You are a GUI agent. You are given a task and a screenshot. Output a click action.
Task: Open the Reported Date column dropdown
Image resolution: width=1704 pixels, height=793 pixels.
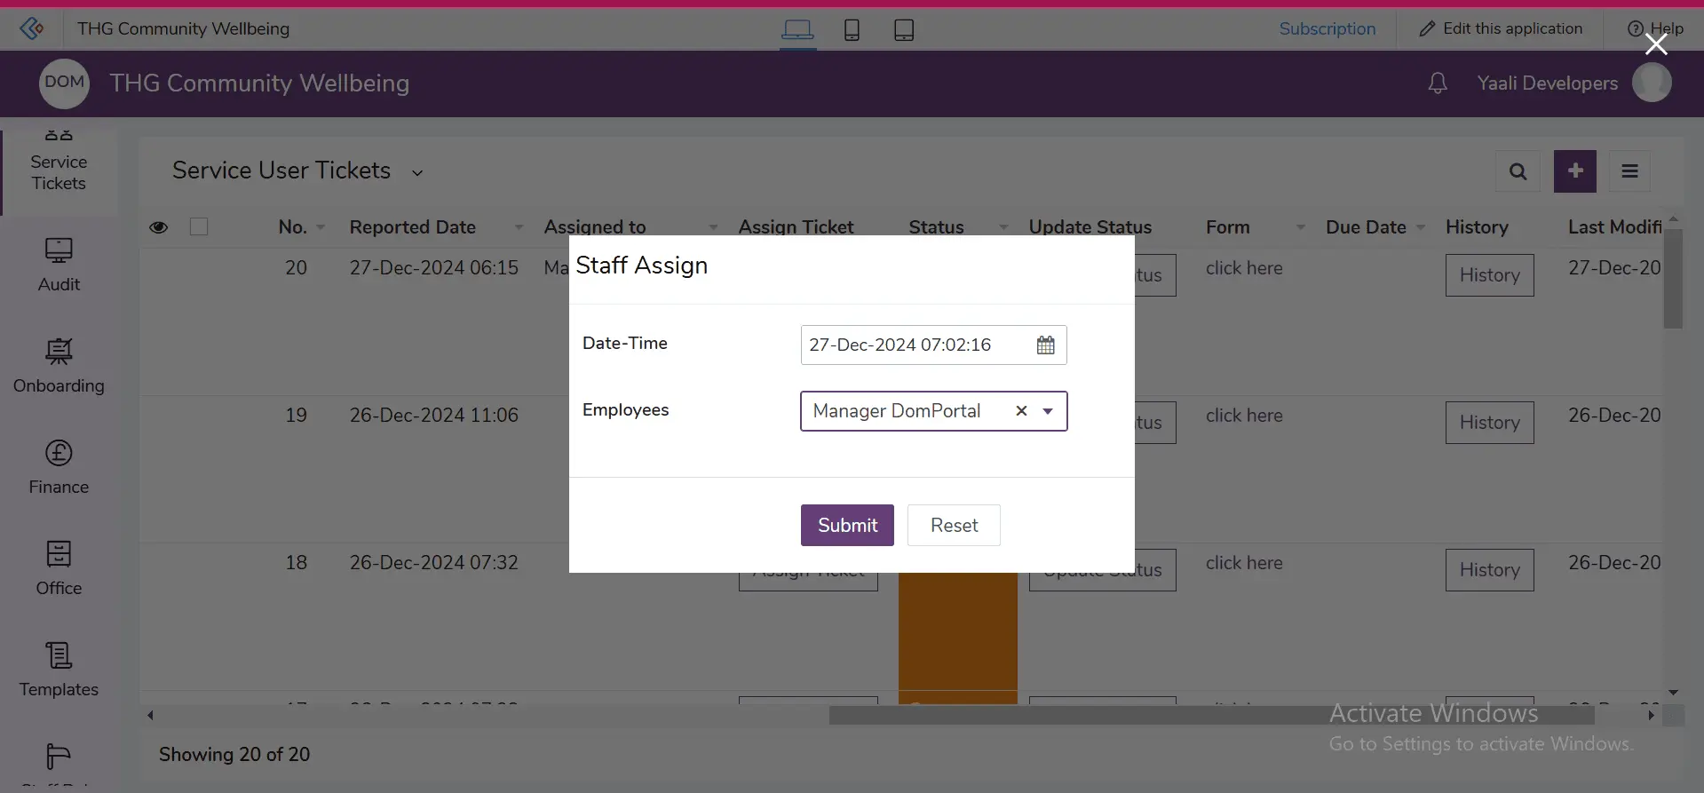point(519,227)
